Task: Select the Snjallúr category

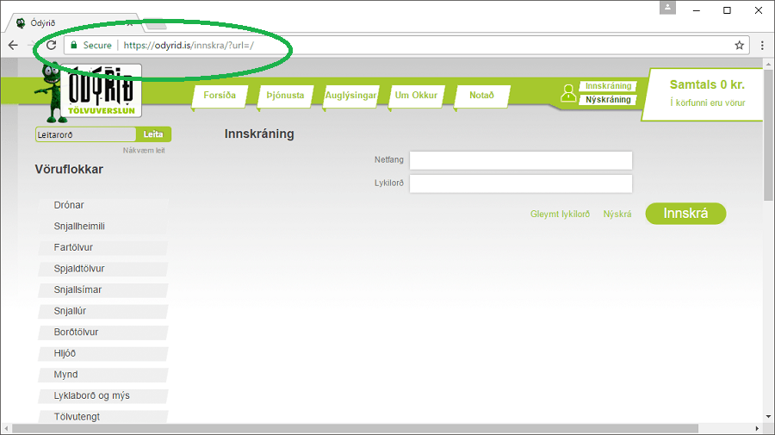Action: tap(102, 312)
